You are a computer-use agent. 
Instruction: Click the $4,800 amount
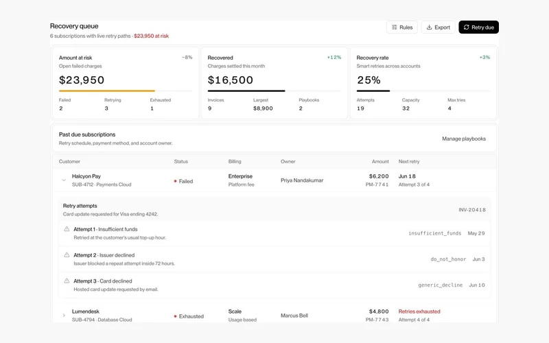point(379,311)
